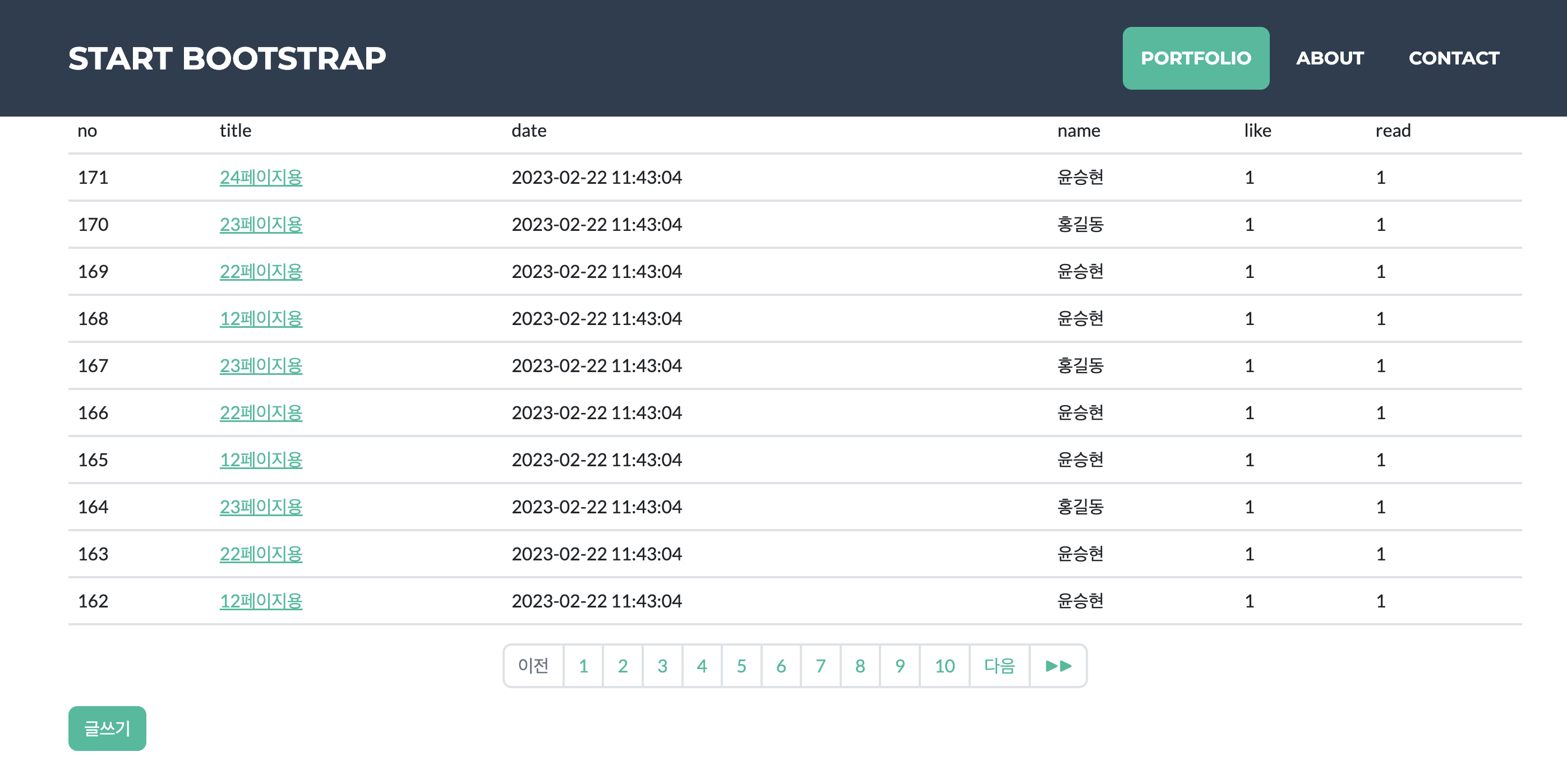Click the 'title' column header
Viewport: 1567px width, 770px height.
(236, 131)
